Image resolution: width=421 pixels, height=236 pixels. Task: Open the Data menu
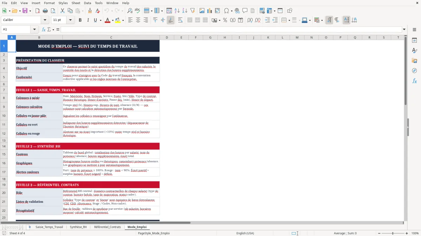click(87, 3)
